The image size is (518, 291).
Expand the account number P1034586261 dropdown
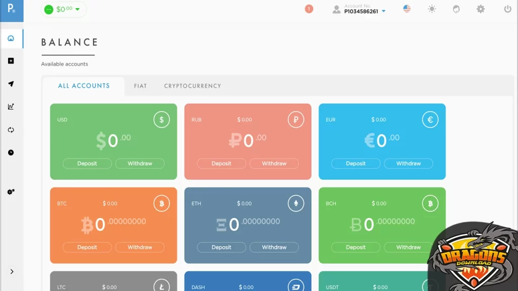click(383, 11)
